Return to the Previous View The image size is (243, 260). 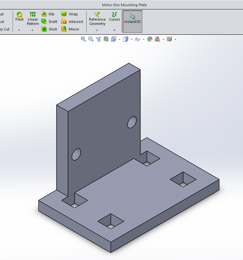(x=98, y=39)
